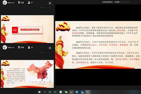Show the 52 viewers list
This screenshot has height=94, width=141.
click(30, 47)
